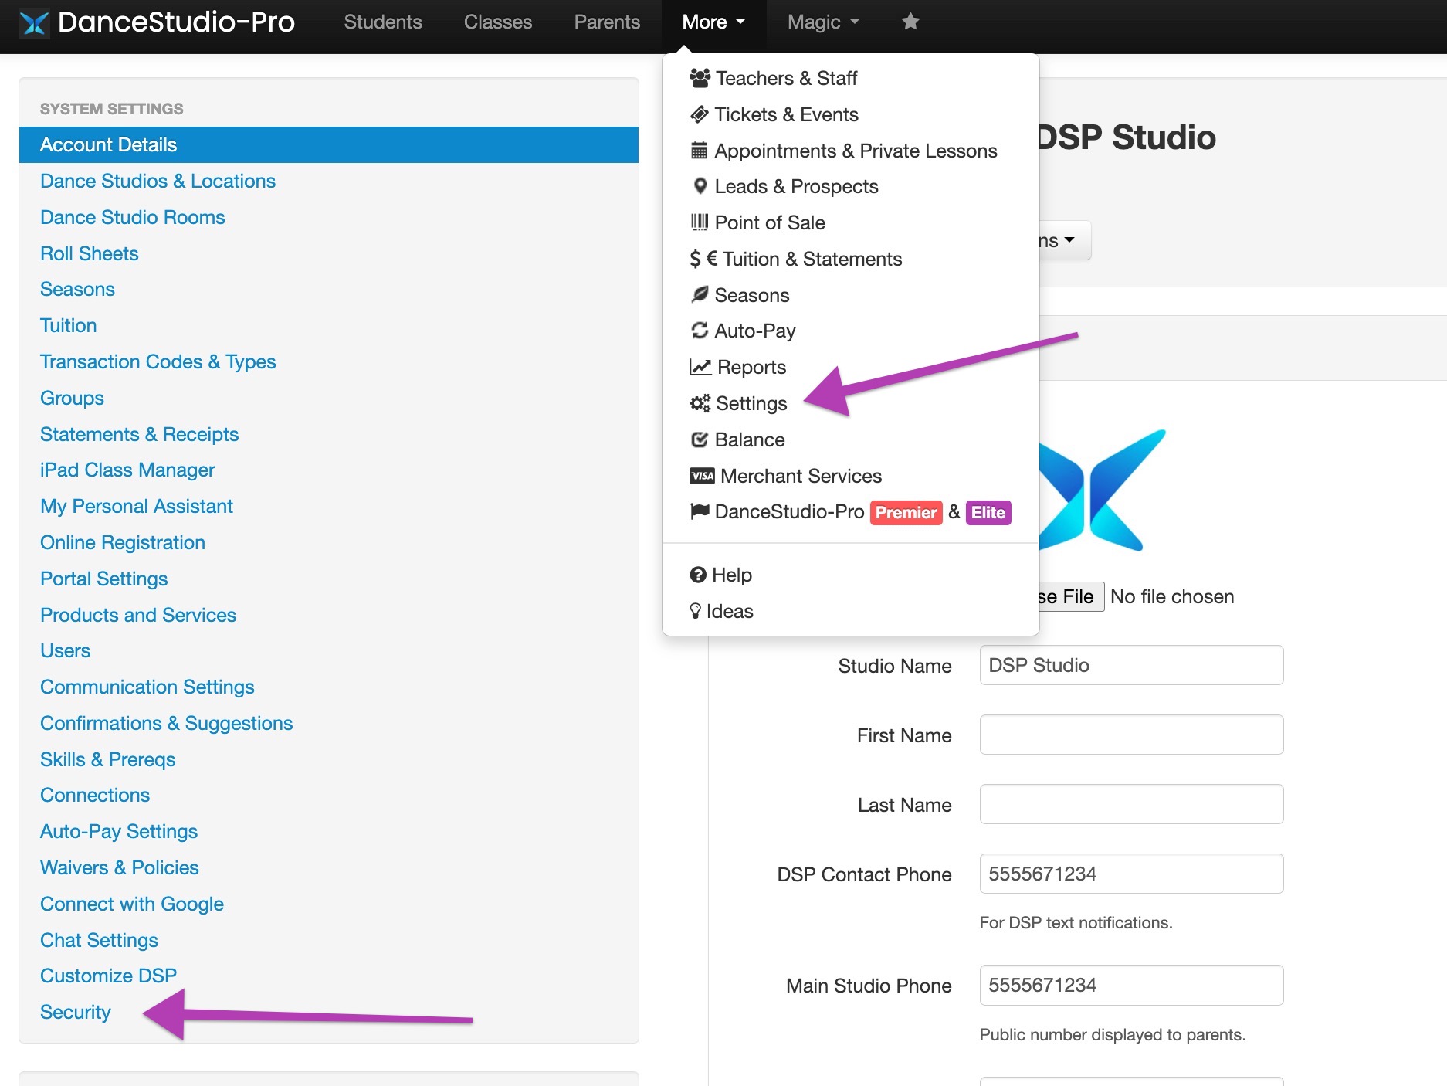
Task: Click the Leads & Prospects map pin icon
Action: 700,186
